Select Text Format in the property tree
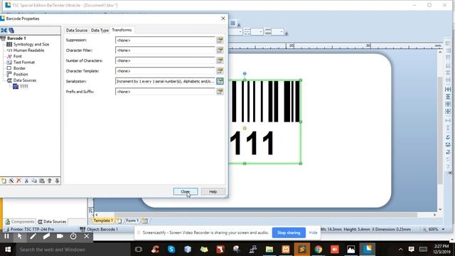This screenshot has width=455, height=256. (x=23, y=62)
